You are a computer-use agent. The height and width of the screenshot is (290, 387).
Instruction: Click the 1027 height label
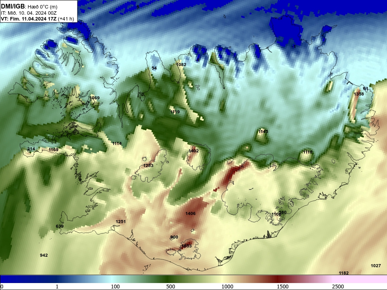376,266
